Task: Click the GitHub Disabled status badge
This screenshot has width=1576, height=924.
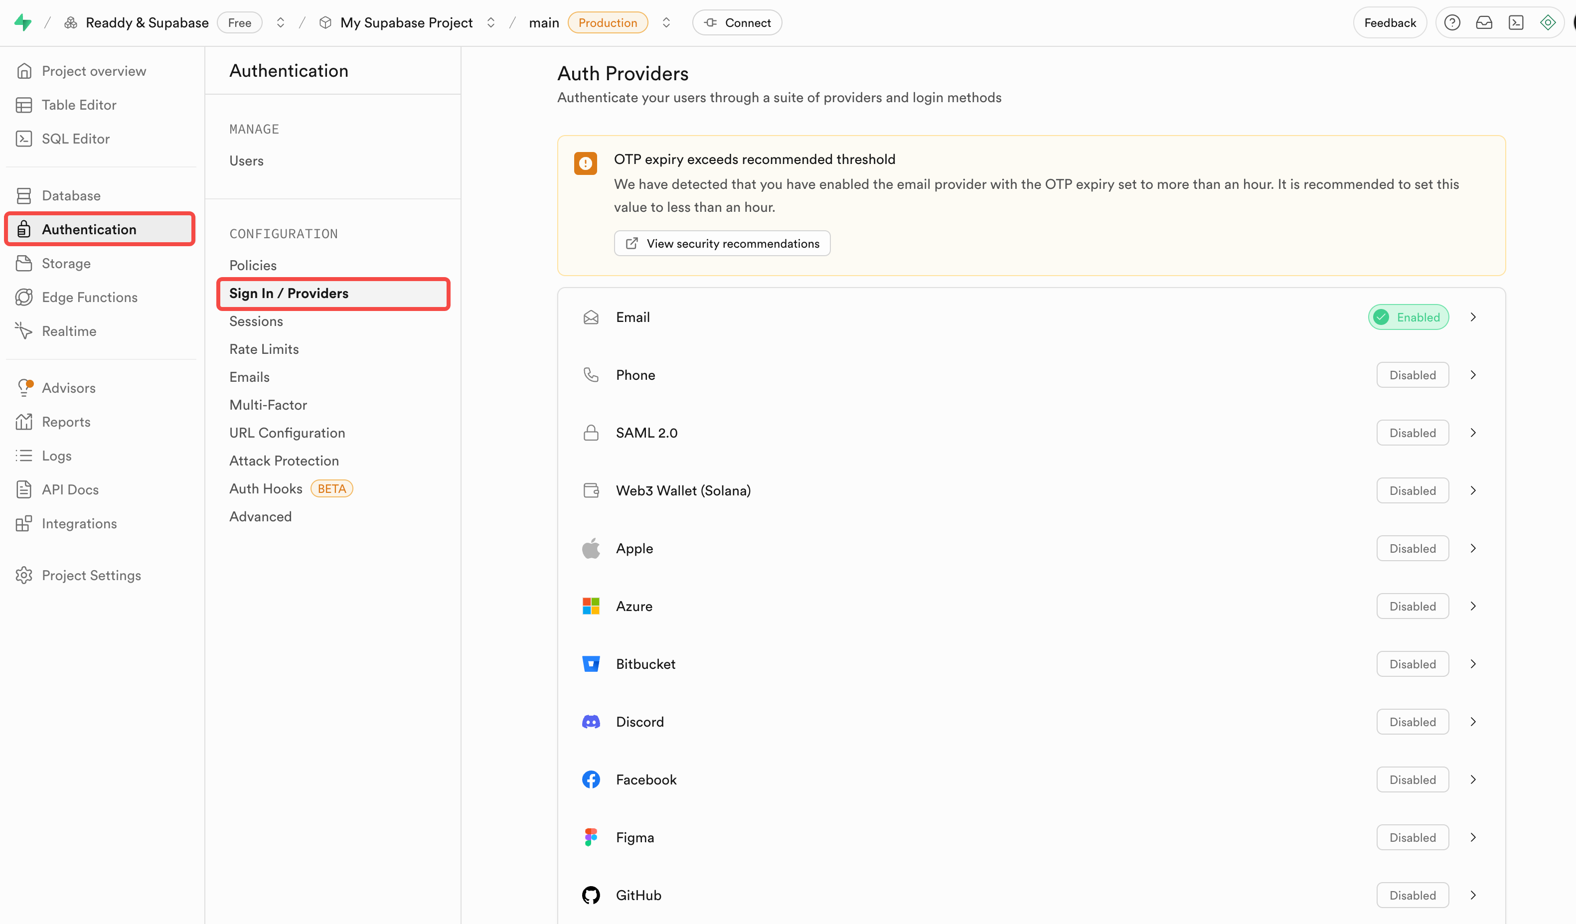Action: pos(1412,895)
